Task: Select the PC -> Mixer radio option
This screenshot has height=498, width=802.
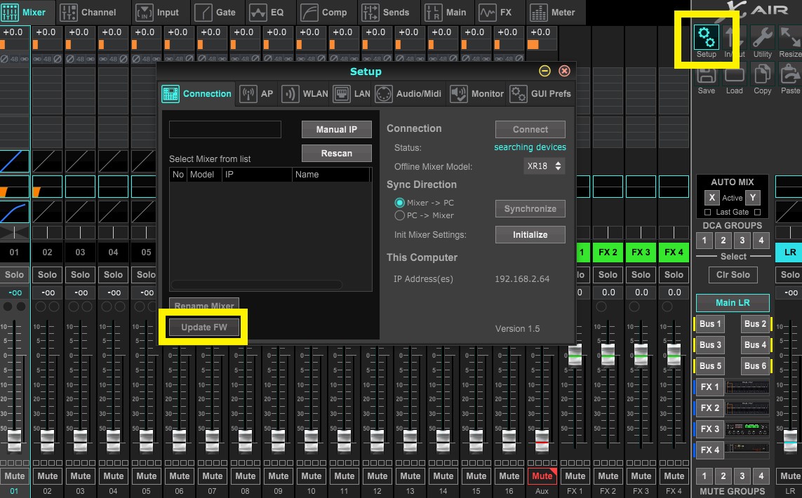Action: coord(400,215)
